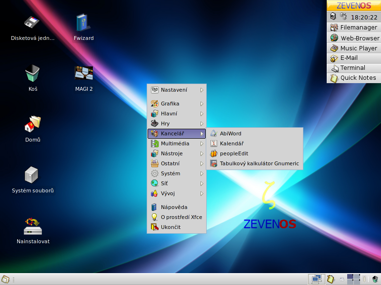Open the Music Player launcher button
Screen dimensions: 381x285
354,48
